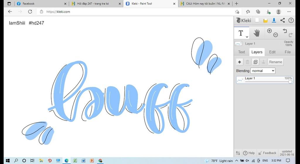
Task: Switch to Hỏi đáp 247 browser tab
Action: tap(96, 4)
